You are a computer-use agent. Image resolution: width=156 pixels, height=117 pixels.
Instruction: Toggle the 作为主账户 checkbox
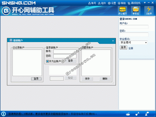tap(47, 61)
